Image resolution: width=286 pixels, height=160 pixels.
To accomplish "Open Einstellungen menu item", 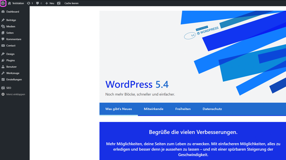I will (x=14, y=79).
